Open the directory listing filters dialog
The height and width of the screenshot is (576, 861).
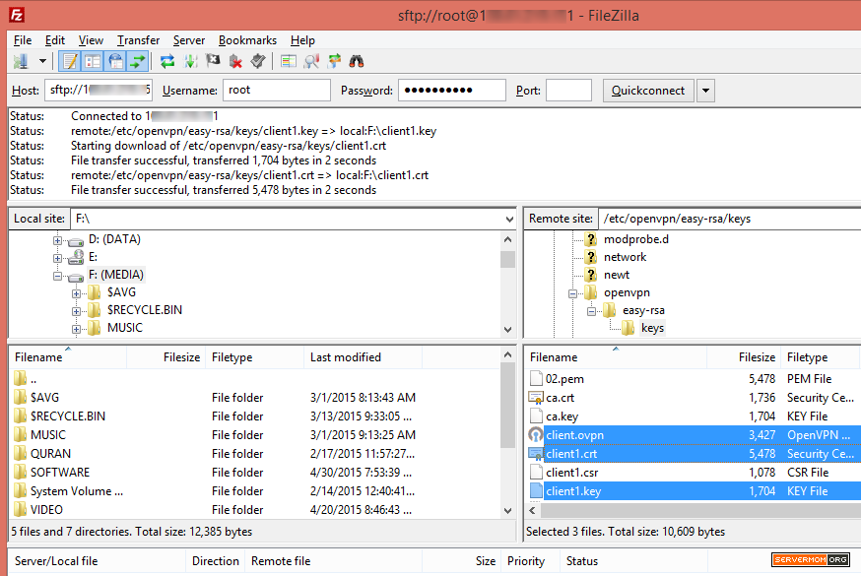[x=289, y=61]
